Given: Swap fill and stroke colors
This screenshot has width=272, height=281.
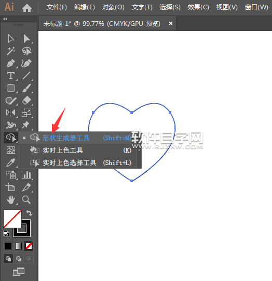Looking at the screenshot, I should click(29, 213).
